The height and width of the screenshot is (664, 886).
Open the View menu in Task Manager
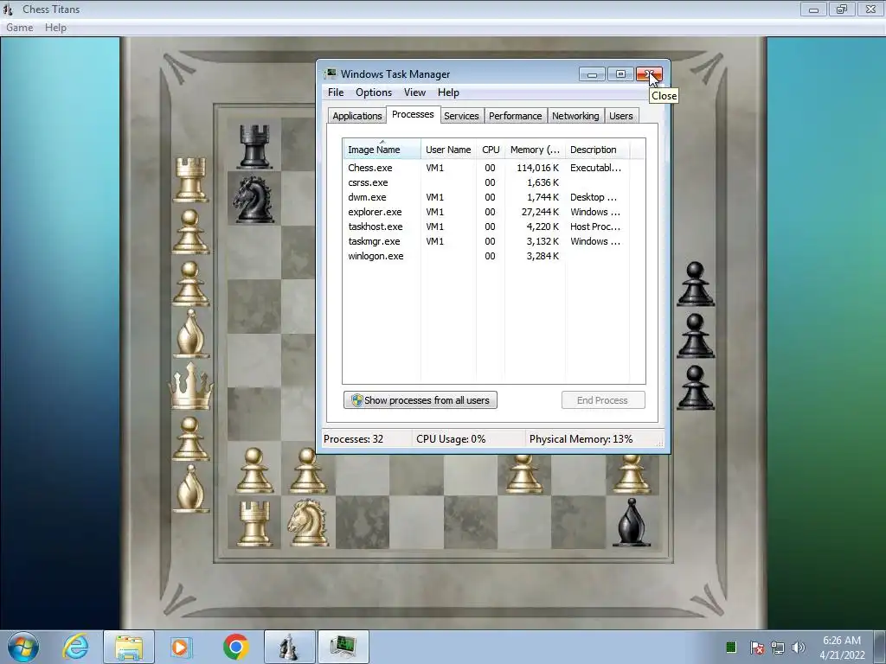point(414,93)
